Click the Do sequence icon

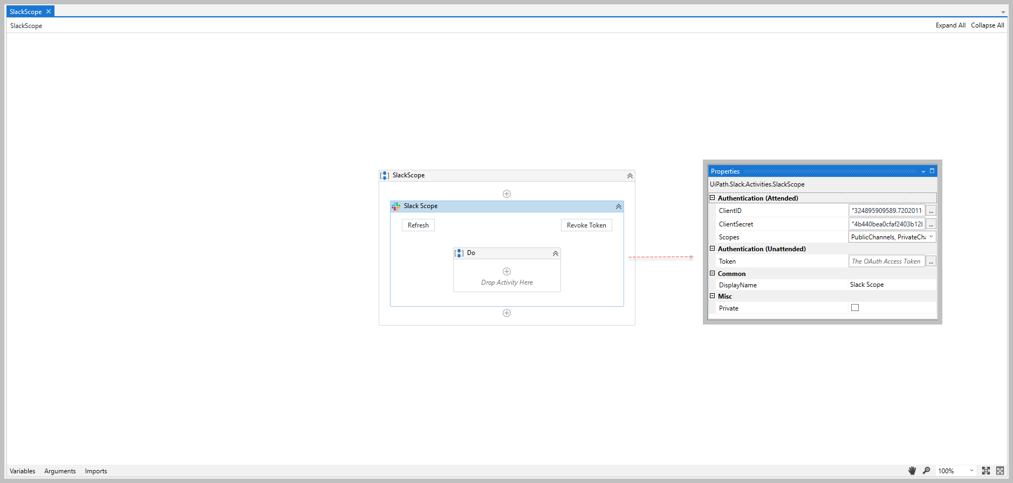click(459, 253)
